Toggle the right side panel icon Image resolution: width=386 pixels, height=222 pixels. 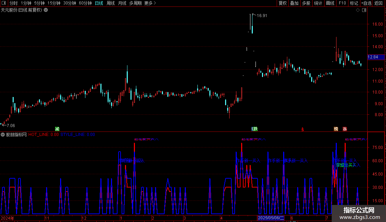364,10
